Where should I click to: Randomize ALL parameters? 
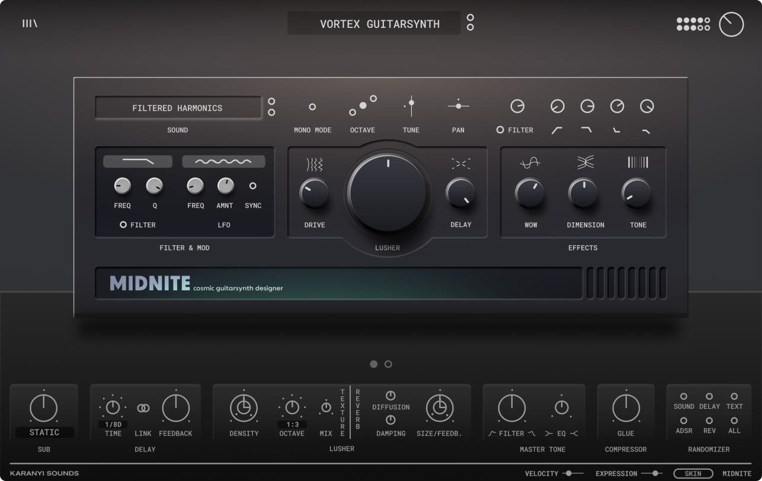pos(734,421)
